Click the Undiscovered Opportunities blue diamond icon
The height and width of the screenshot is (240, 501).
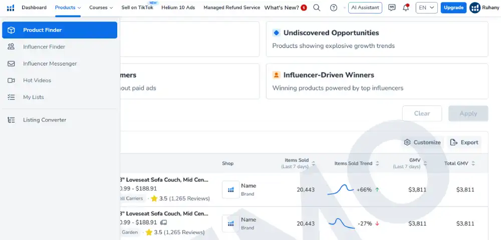click(277, 33)
